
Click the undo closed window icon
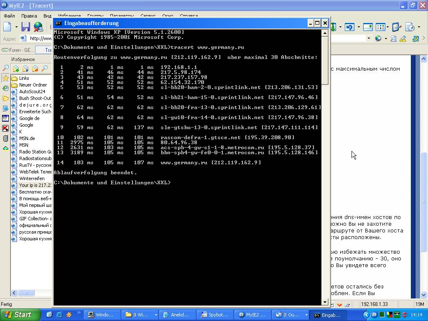pos(350,27)
